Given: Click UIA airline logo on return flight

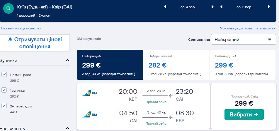Looking at the screenshot, I should [x=90, y=115].
